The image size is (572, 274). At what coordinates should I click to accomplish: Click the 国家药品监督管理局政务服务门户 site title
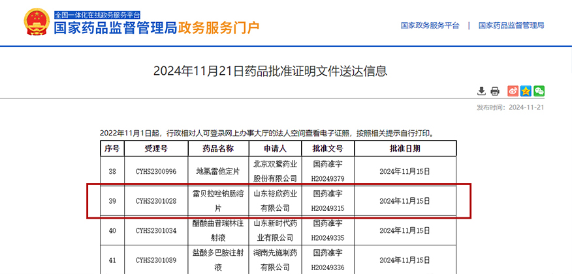[x=157, y=28]
